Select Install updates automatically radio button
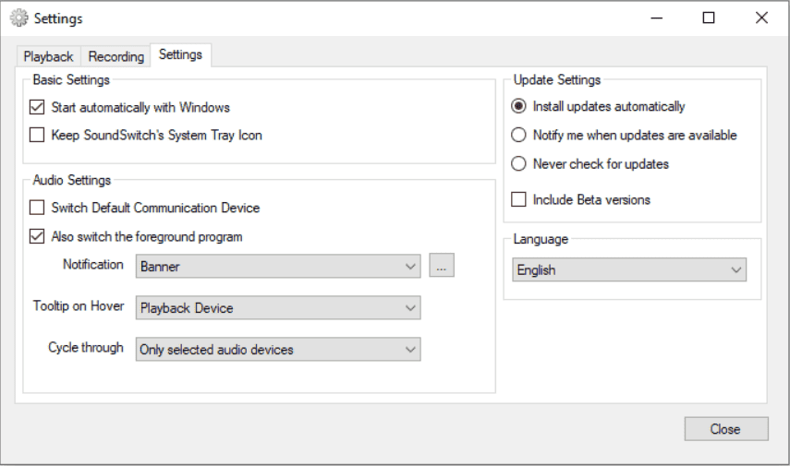 [518, 106]
